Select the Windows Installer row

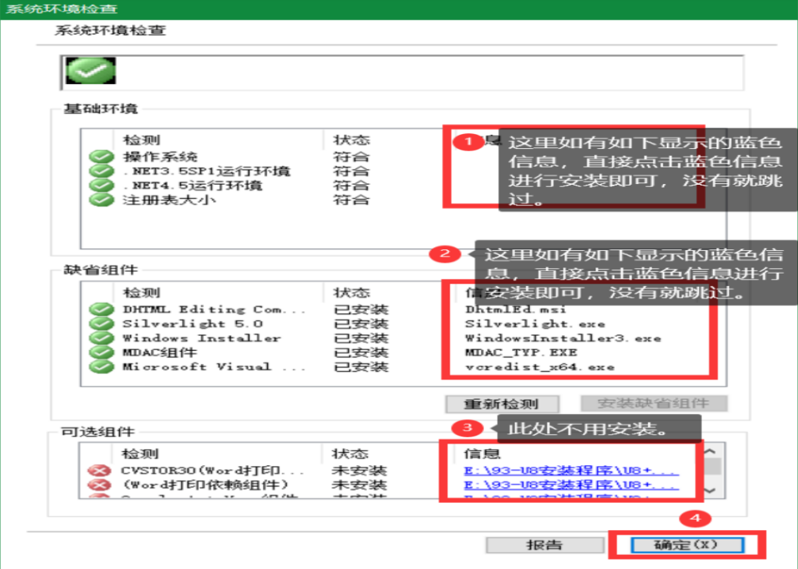pyautogui.click(x=201, y=338)
